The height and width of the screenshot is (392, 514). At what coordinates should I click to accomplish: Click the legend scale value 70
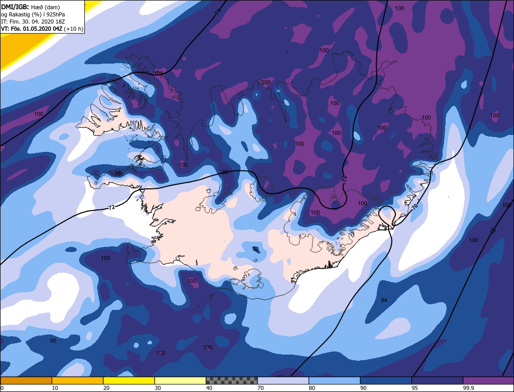[x=260, y=388]
